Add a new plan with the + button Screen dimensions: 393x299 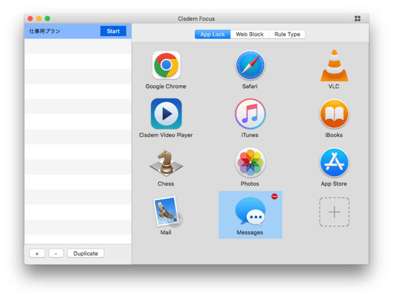click(36, 254)
